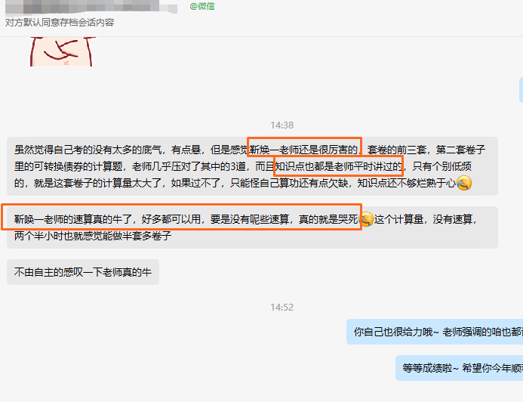The width and height of the screenshot is (523, 402).
Task: Click highlighted text 靳焕一老师还是很厉害的
Action: click(x=304, y=150)
